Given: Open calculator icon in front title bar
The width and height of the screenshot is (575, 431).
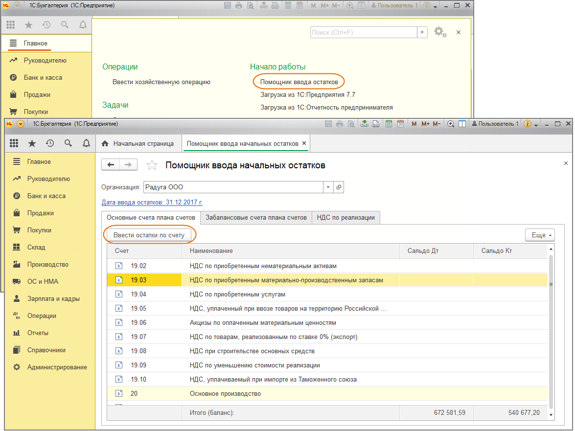Looking at the screenshot, I should (x=389, y=124).
